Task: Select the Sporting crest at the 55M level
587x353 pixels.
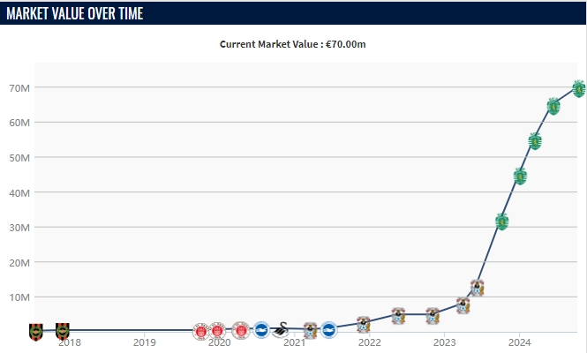Action: 535,141
